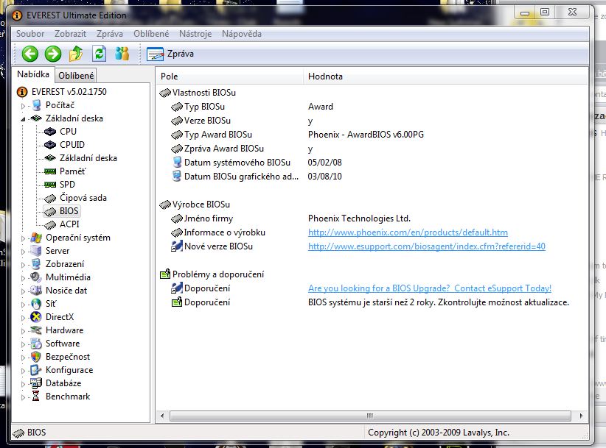Image resolution: width=606 pixels, height=448 pixels.
Task: Click the BIOS Upgrade eSupport link
Action: coord(430,288)
